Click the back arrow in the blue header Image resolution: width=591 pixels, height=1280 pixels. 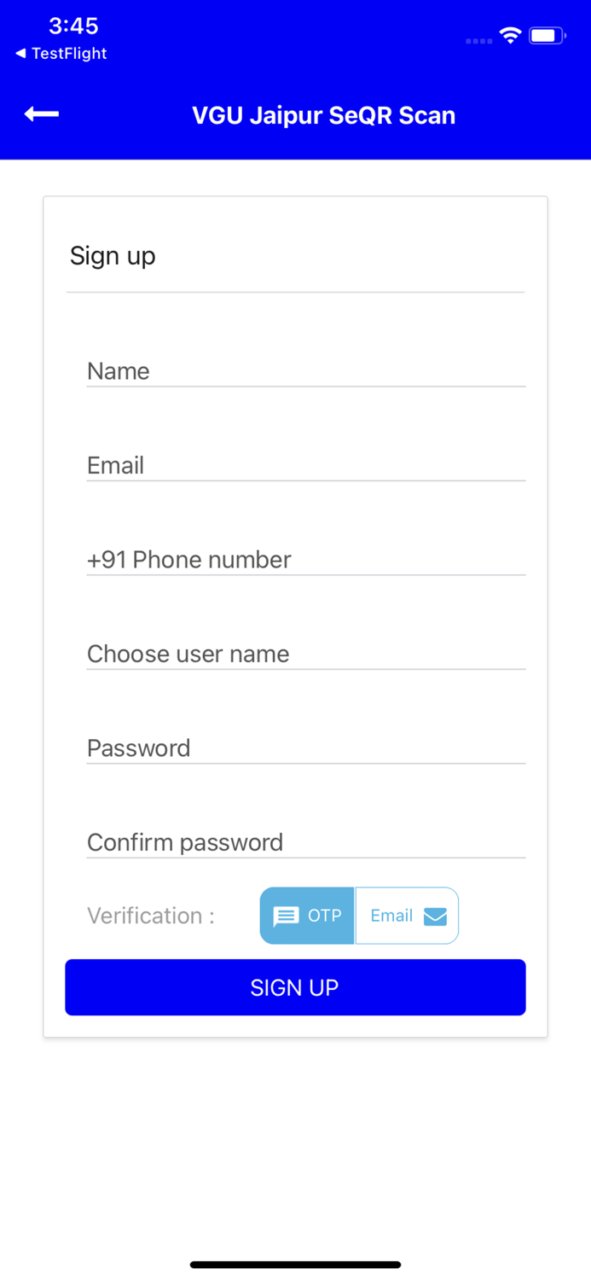pyautogui.click(x=40, y=113)
